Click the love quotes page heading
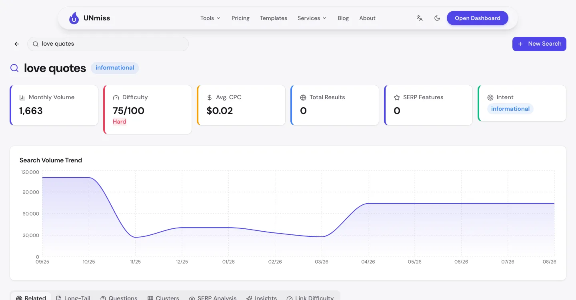Viewport: 576px width, 300px height. point(55,68)
